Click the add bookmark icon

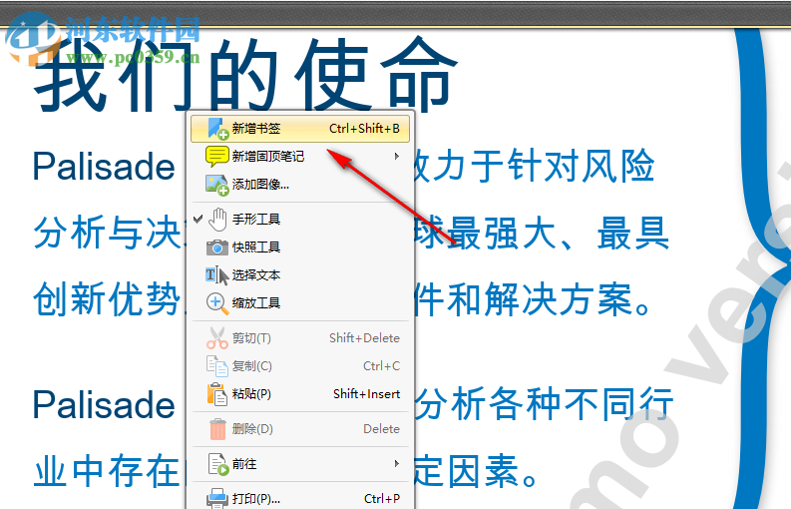tap(217, 129)
